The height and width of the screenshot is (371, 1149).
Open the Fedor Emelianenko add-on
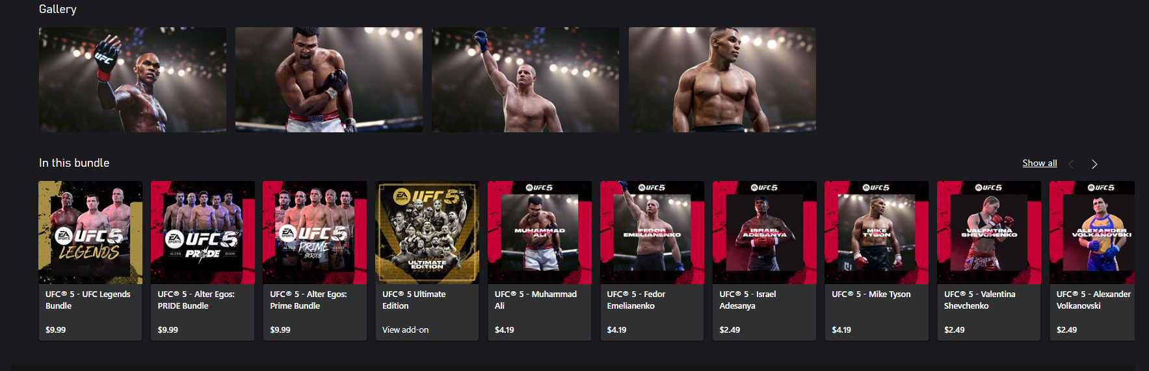tap(652, 260)
